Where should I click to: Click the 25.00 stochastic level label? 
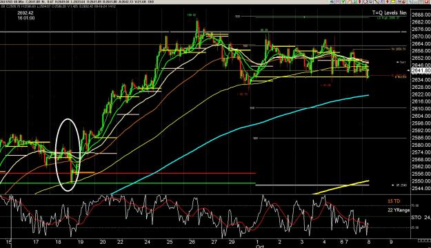pyautogui.click(x=414, y=227)
